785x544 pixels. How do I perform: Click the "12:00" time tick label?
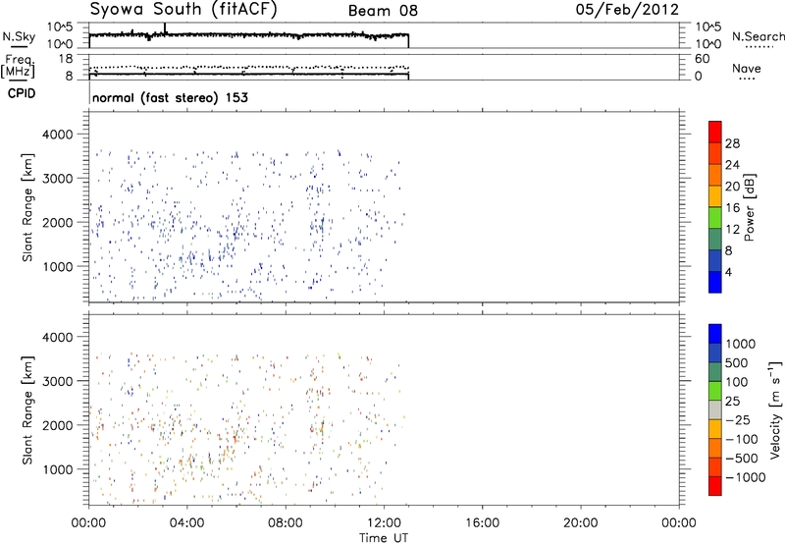[x=384, y=523]
